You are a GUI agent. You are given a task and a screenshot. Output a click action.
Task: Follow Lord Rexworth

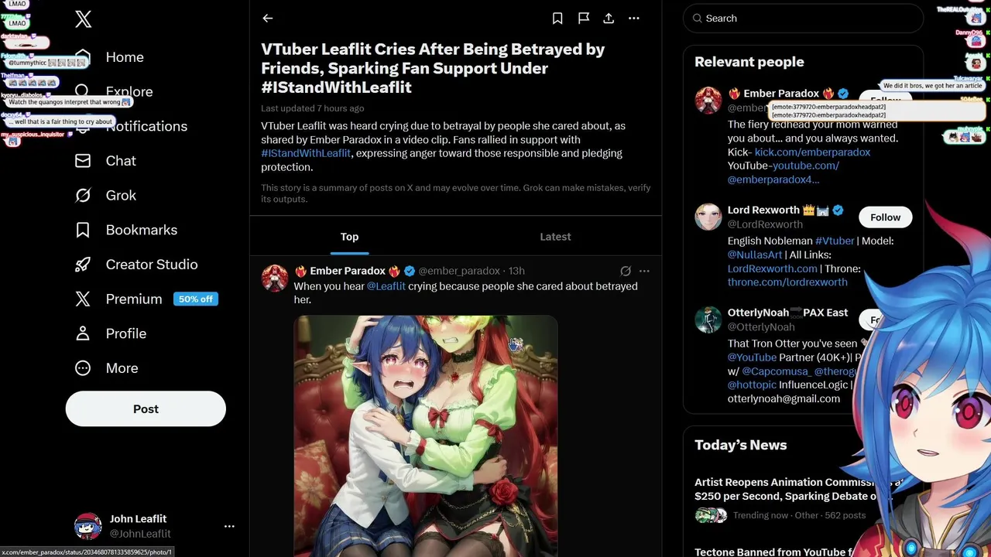885,217
